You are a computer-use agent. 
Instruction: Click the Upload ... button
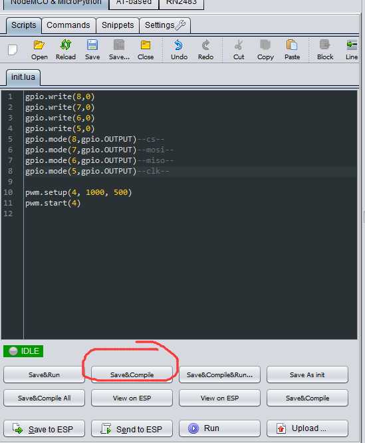(x=307, y=428)
